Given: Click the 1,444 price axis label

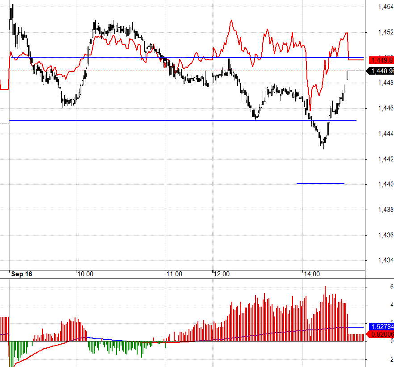Looking at the screenshot, I should click(x=385, y=134).
